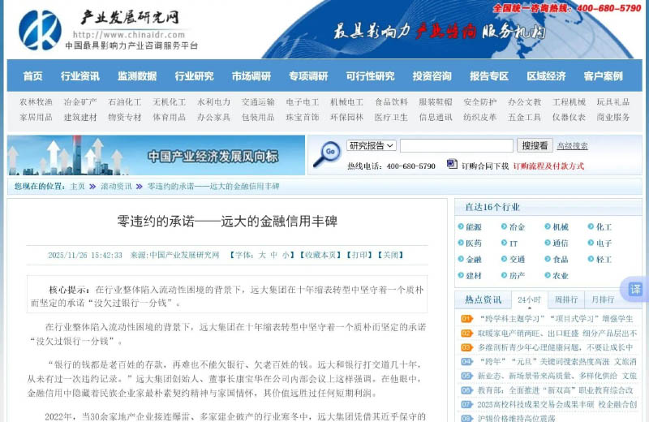Open 行业资讯 in the main navigation

pyautogui.click(x=80, y=76)
